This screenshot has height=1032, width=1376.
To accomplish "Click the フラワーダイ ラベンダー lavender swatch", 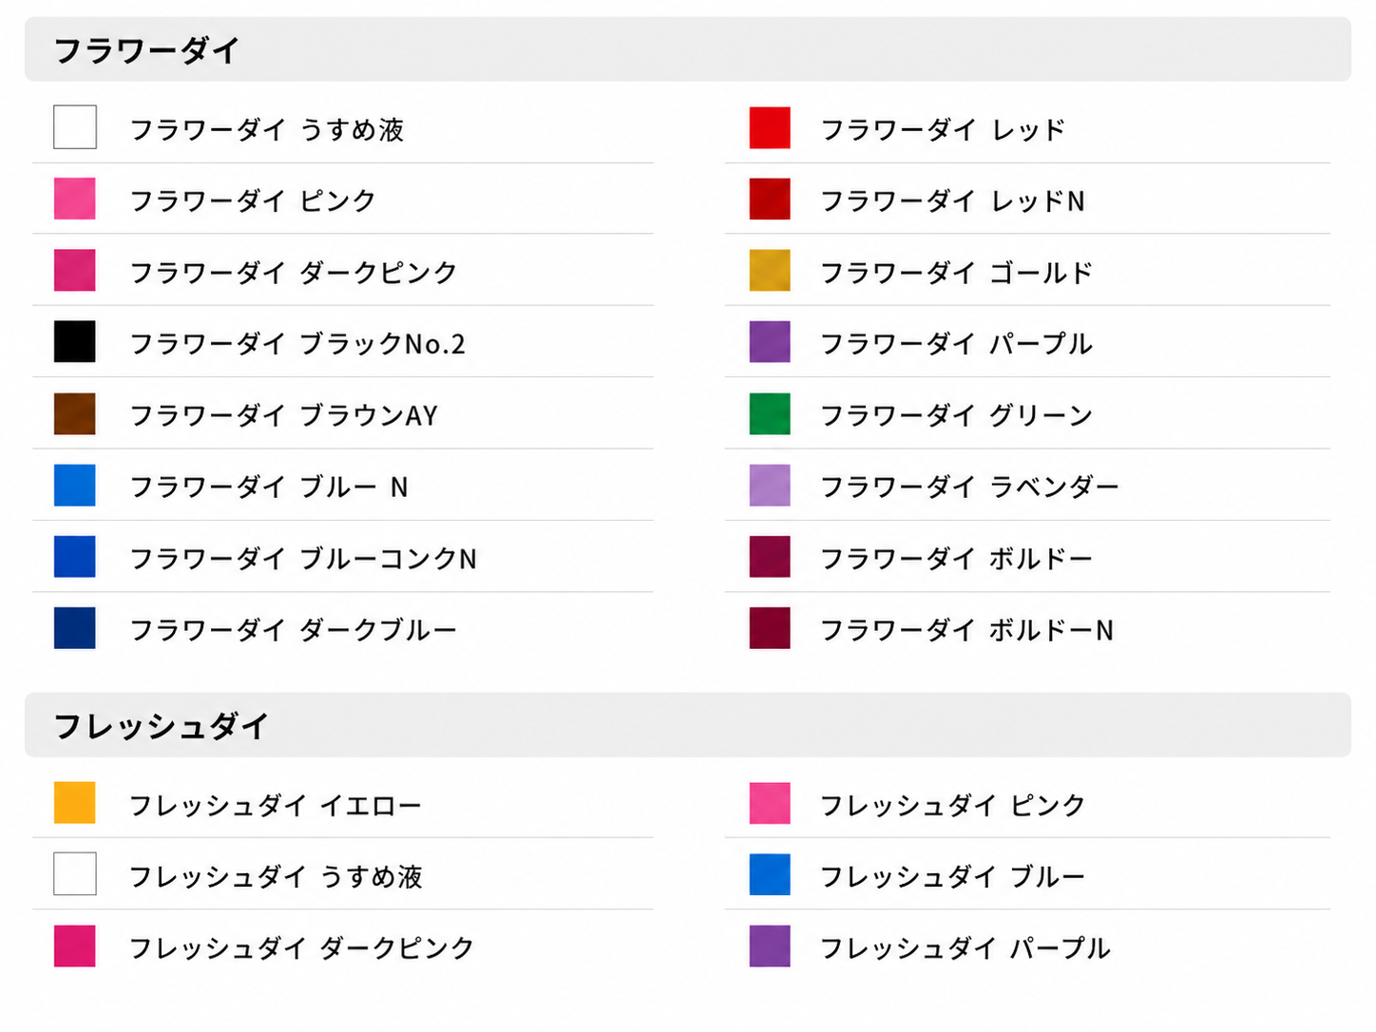I will pos(770,485).
